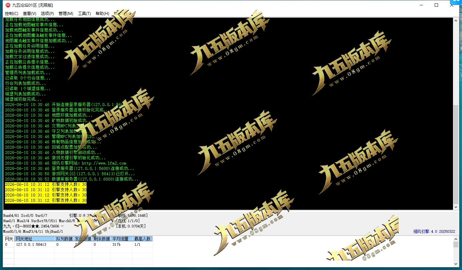Viewport: 462px width, 270px height.
Task: Click the 剩余数据 column header
Action: tap(102, 239)
